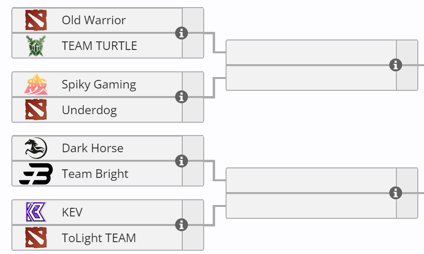Click the Underdog Dota logo
Viewport: 424px width, 254px height.
click(36, 110)
